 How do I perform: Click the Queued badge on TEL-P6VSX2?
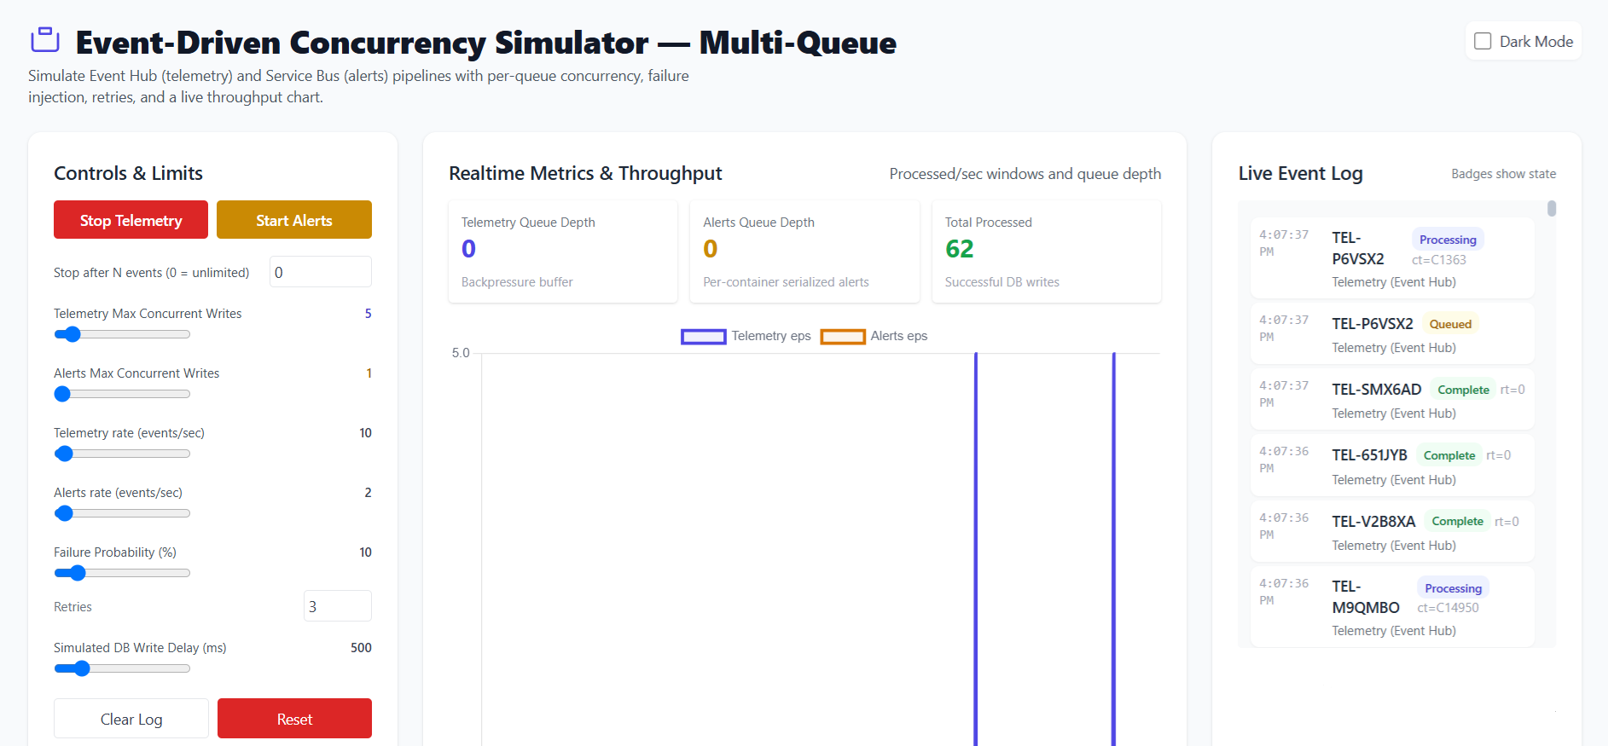click(1450, 324)
